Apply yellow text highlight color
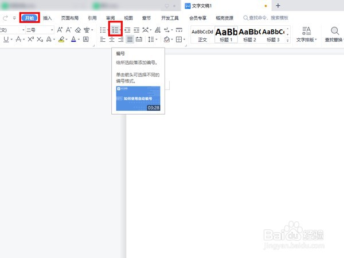This screenshot has height=258, width=344. [61, 40]
